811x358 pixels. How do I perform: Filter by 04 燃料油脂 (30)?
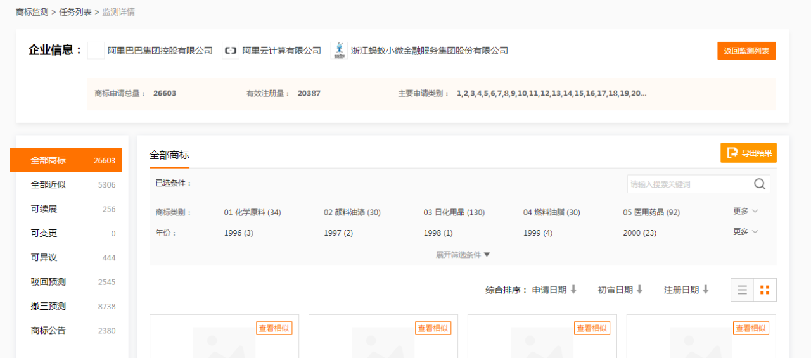(552, 212)
